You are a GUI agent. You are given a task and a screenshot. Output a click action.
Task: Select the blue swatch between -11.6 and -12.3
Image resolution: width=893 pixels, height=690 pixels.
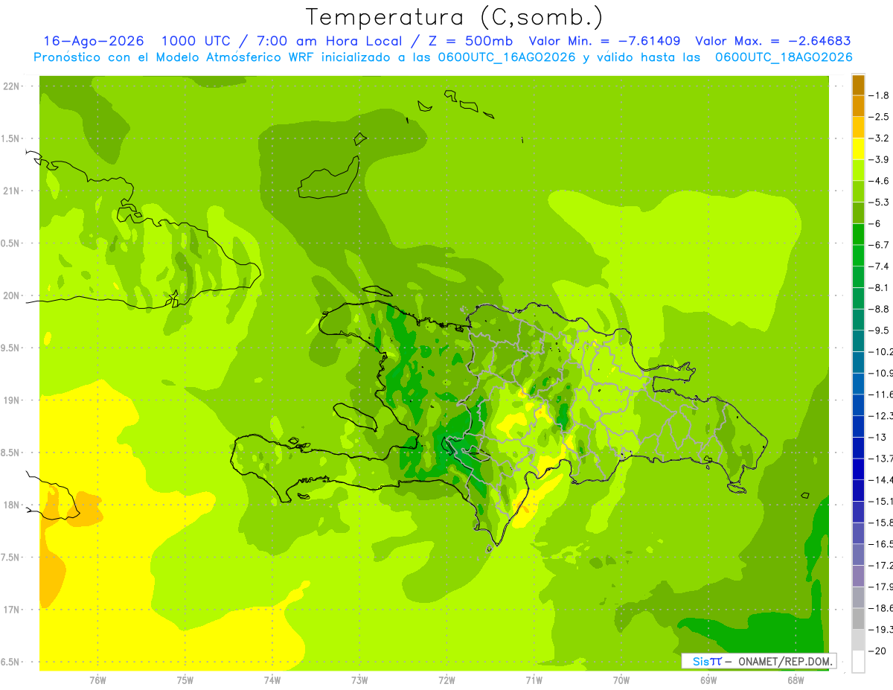858,405
